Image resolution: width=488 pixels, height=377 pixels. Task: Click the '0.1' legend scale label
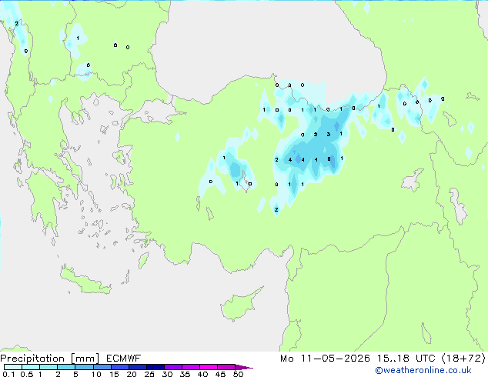[8, 374]
